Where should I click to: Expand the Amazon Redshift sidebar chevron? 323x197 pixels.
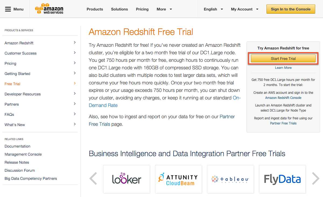click(75, 42)
